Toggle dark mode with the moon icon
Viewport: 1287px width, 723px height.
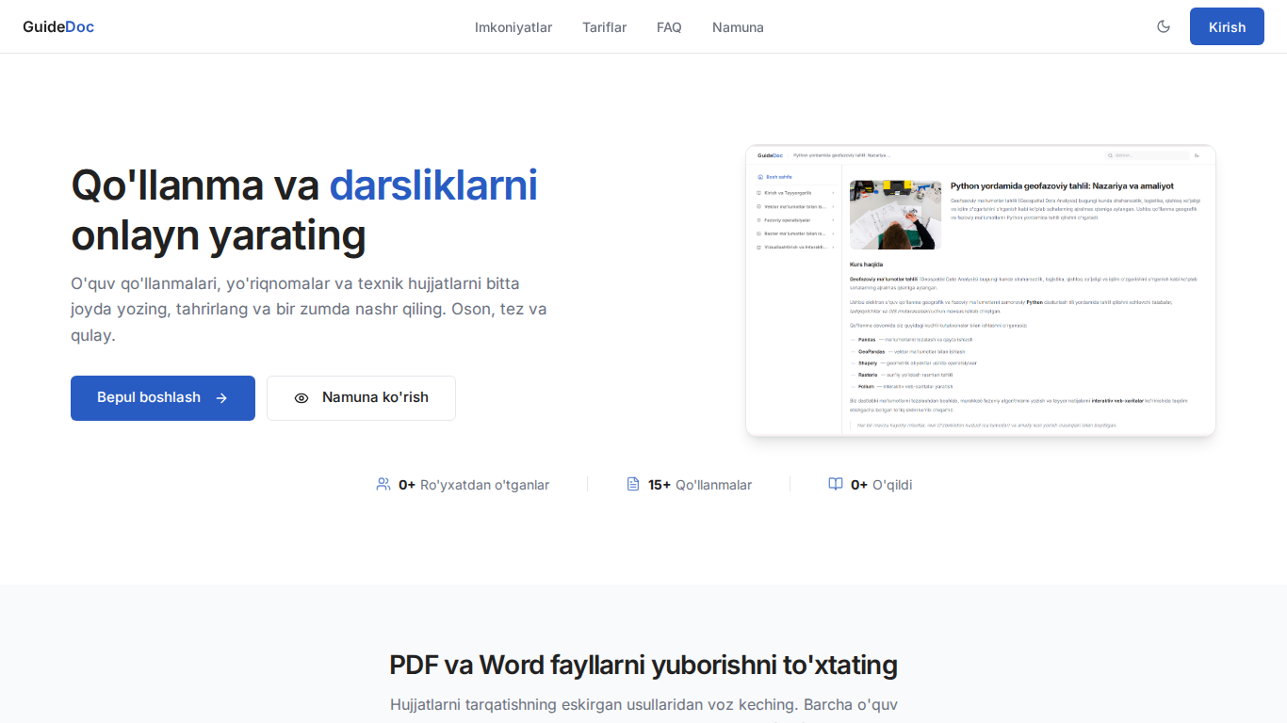click(1164, 26)
